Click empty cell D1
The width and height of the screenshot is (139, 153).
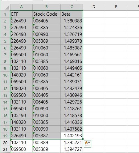(x=94, y=14)
